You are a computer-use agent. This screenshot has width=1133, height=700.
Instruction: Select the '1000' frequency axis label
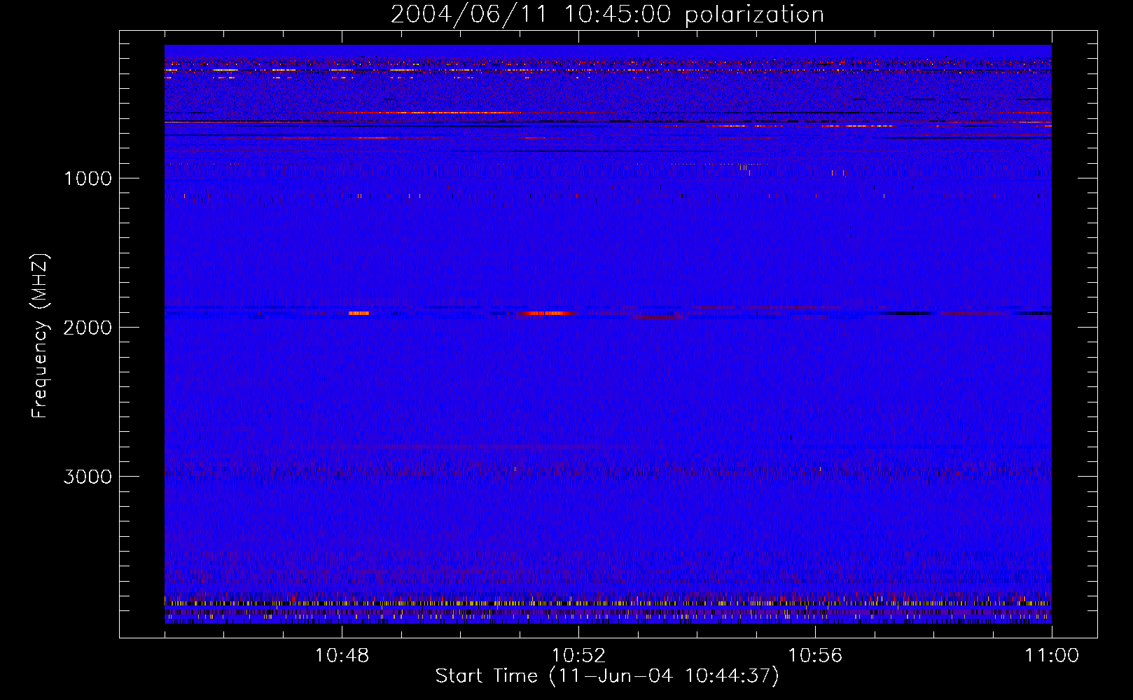88,178
